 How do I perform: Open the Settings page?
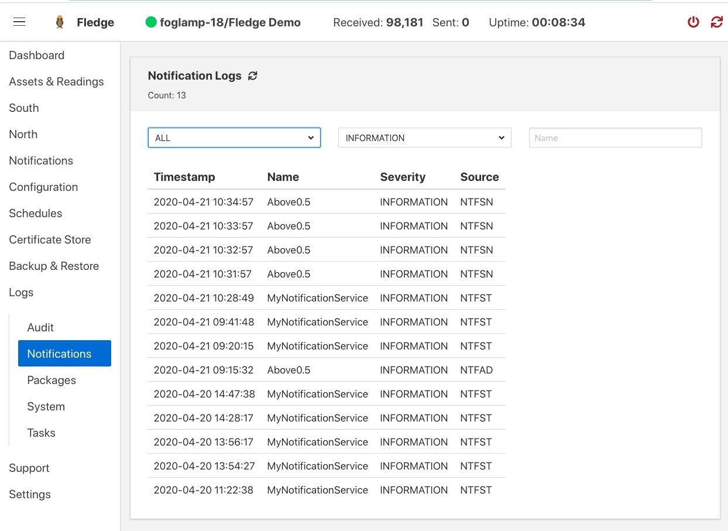tap(29, 494)
